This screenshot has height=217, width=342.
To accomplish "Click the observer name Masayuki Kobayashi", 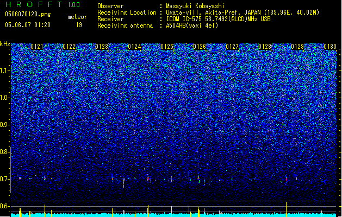I will (195, 6).
